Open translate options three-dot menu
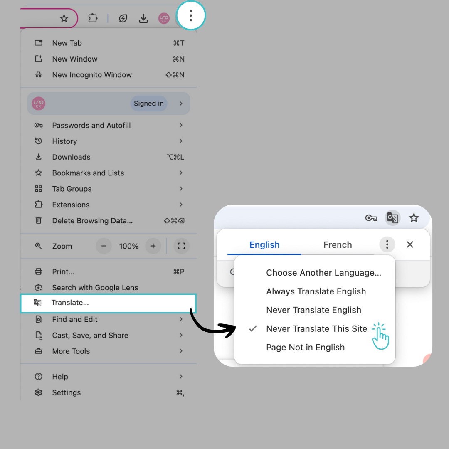Screen dimensions: 449x449 (x=387, y=244)
